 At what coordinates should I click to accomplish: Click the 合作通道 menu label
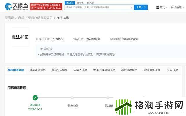click(x=176, y=7)
